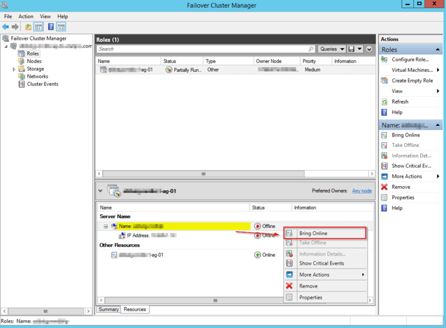This screenshot has height=328, width=446.
Task: Open the save query dropdown arrow
Action: [x=359, y=49]
